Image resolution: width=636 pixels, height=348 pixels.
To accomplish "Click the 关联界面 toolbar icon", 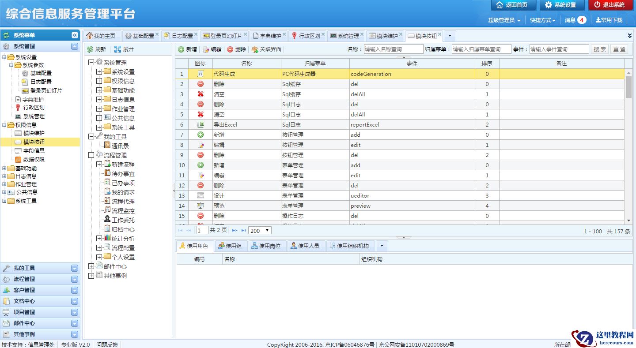I will 255,49.
